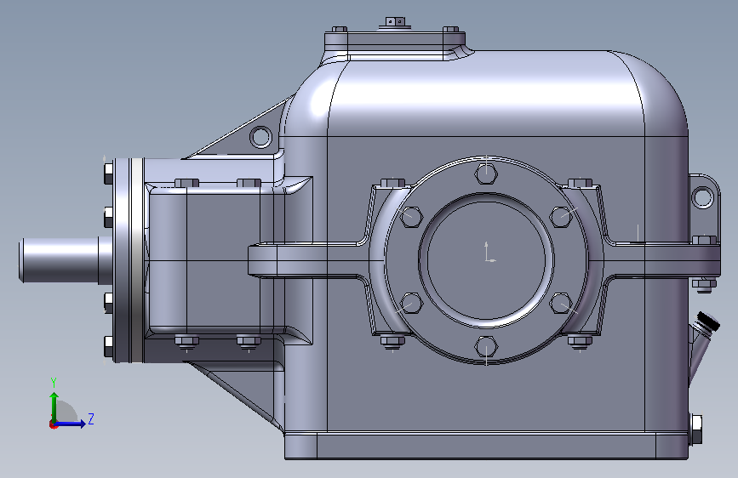This screenshot has height=478, width=738.
Task: Select the lifting eye hole on the triangular rib
Action: tap(260, 137)
